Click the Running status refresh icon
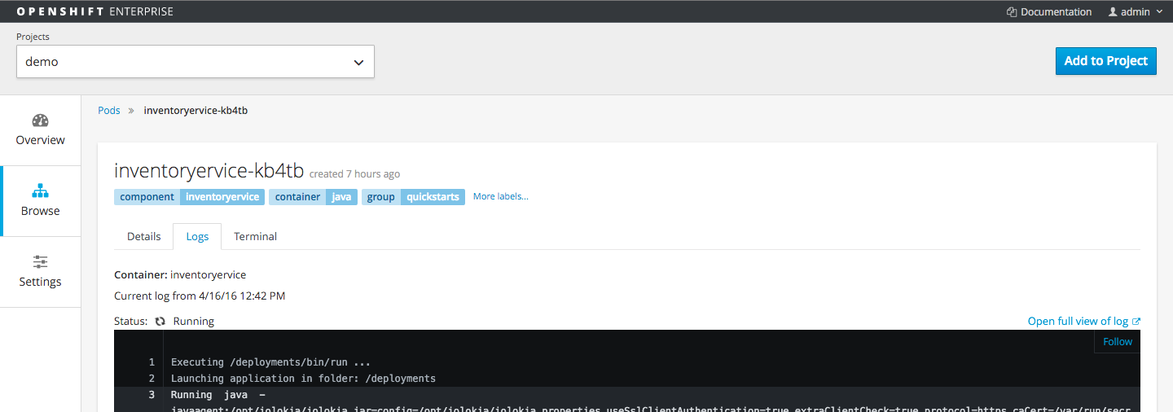1173x412 pixels. pyautogui.click(x=160, y=322)
